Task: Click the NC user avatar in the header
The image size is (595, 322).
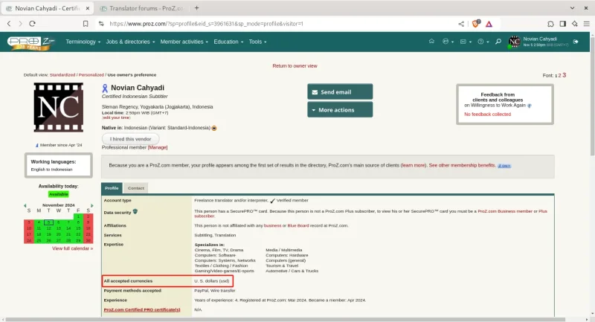Action: tap(514, 42)
